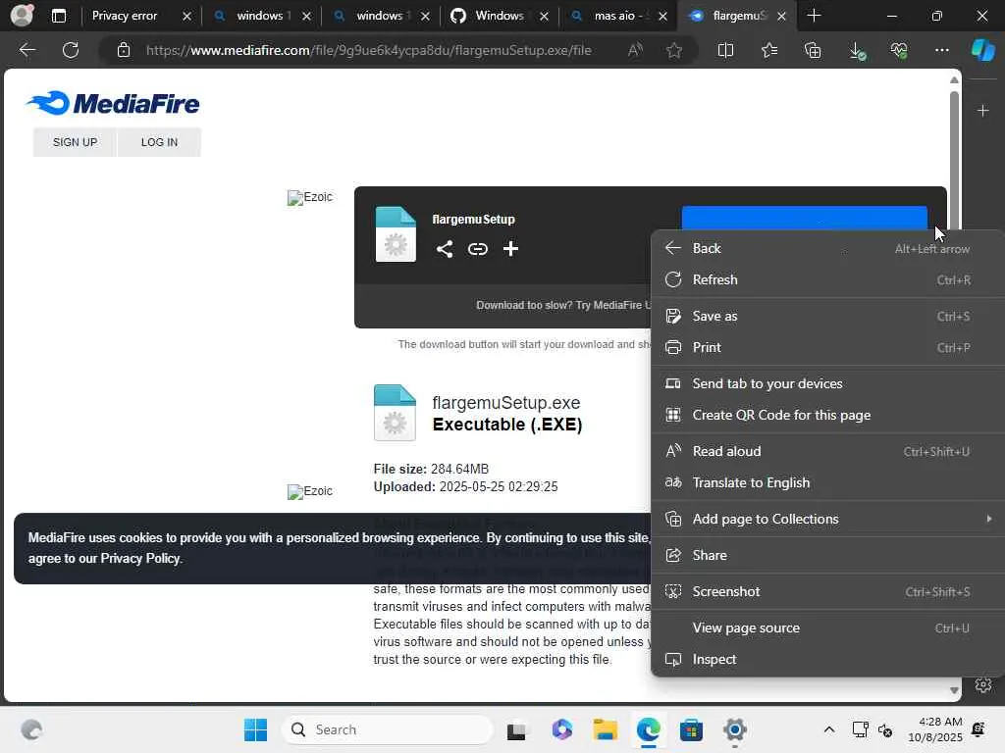
Task: Open the Favorites list icon
Action: point(769,50)
